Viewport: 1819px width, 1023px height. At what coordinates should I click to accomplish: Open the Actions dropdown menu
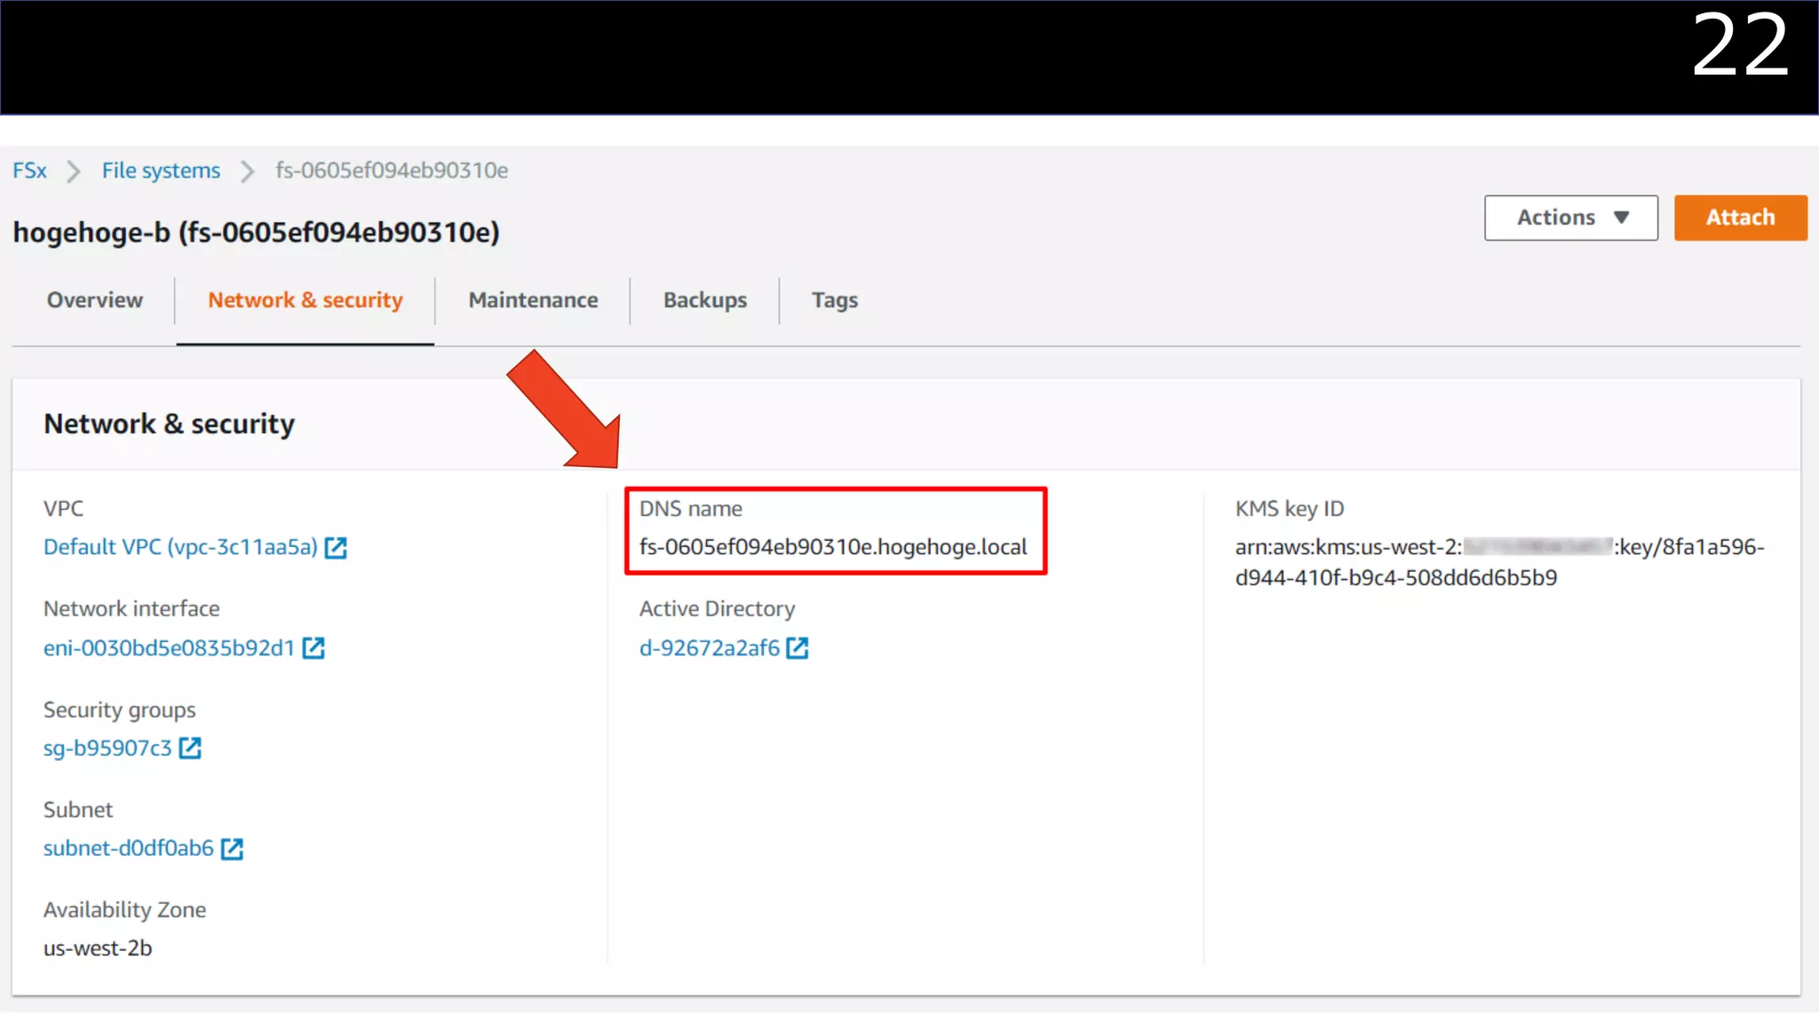point(1570,218)
